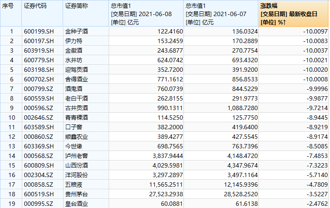Click stock code 603369.SH
Viewport: 330px width, 208px height.
tap(39, 146)
